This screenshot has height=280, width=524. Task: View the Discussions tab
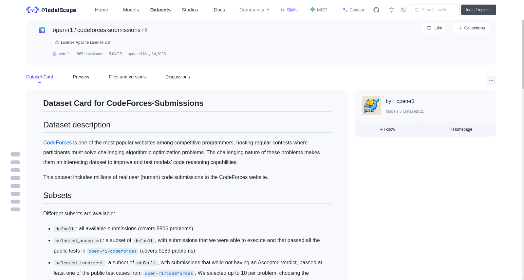click(178, 77)
